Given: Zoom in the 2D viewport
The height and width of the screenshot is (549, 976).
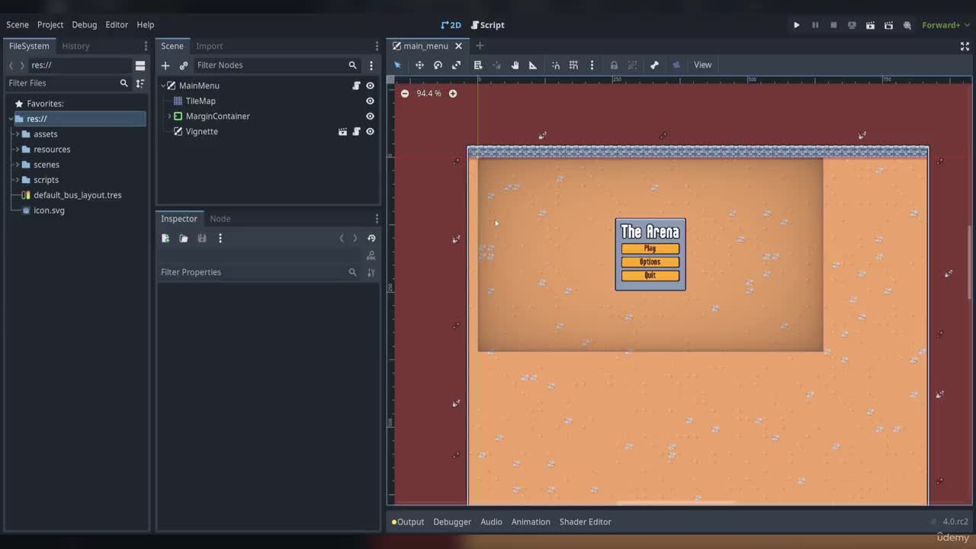Looking at the screenshot, I should coord(453,94).
